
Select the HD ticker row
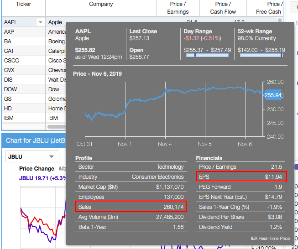(x=24, y=109)
